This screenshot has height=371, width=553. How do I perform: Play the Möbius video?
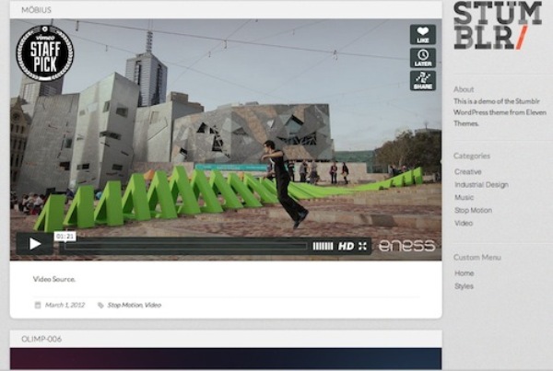pos(35,244)
